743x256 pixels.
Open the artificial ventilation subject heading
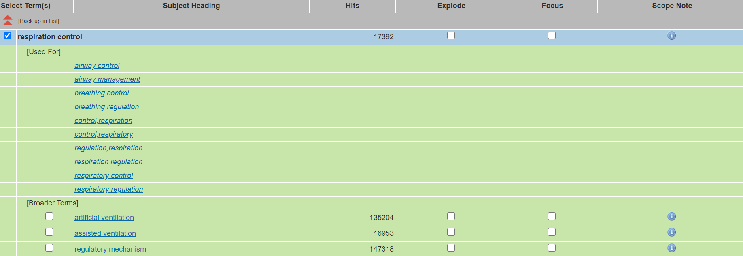[x=104, y=218]
